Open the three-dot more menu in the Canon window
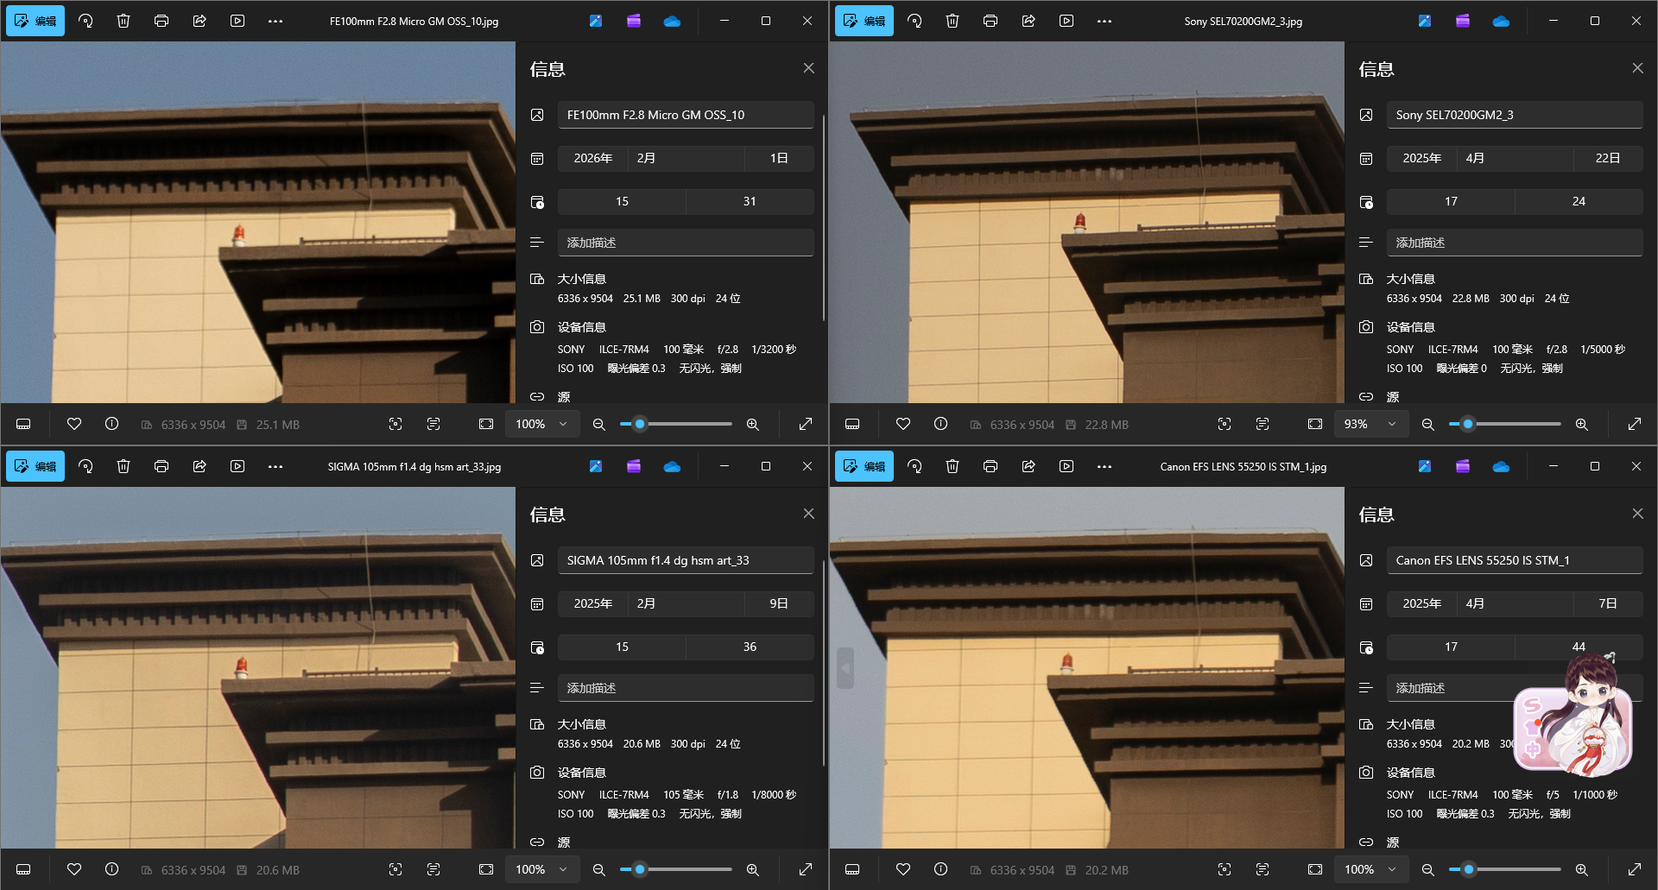This screenshot has height=890, width=1658. pos(1104,466)
